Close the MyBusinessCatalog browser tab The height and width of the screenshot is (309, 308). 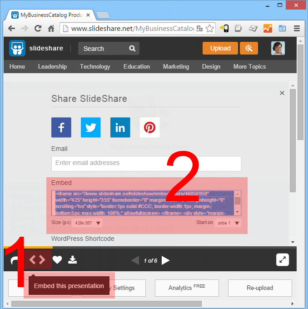[x=88, y=15]
